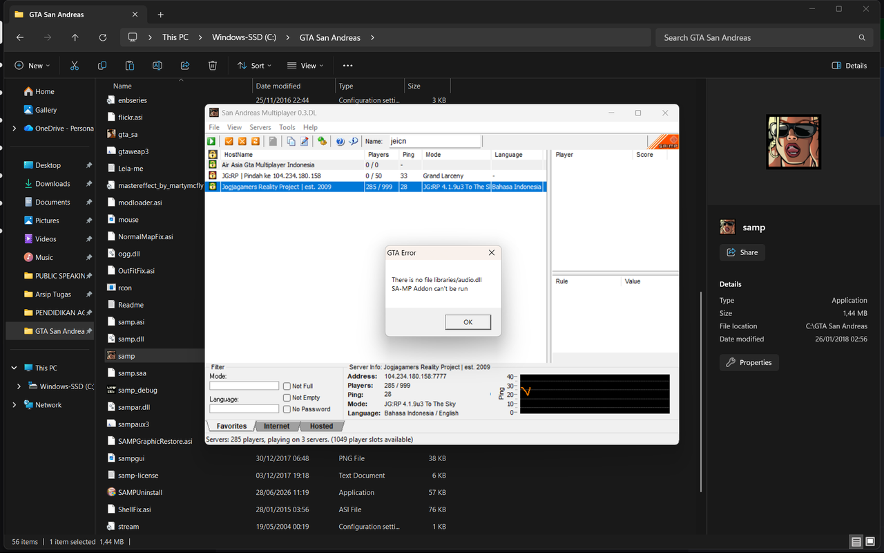Enable the Not Full filter checkbox

(287, 386)
